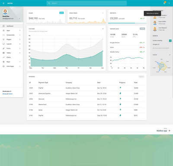Click the search magnifier icon
This screenshot has width=173, height=166.
pyautogui.click(x=49, y=3)
